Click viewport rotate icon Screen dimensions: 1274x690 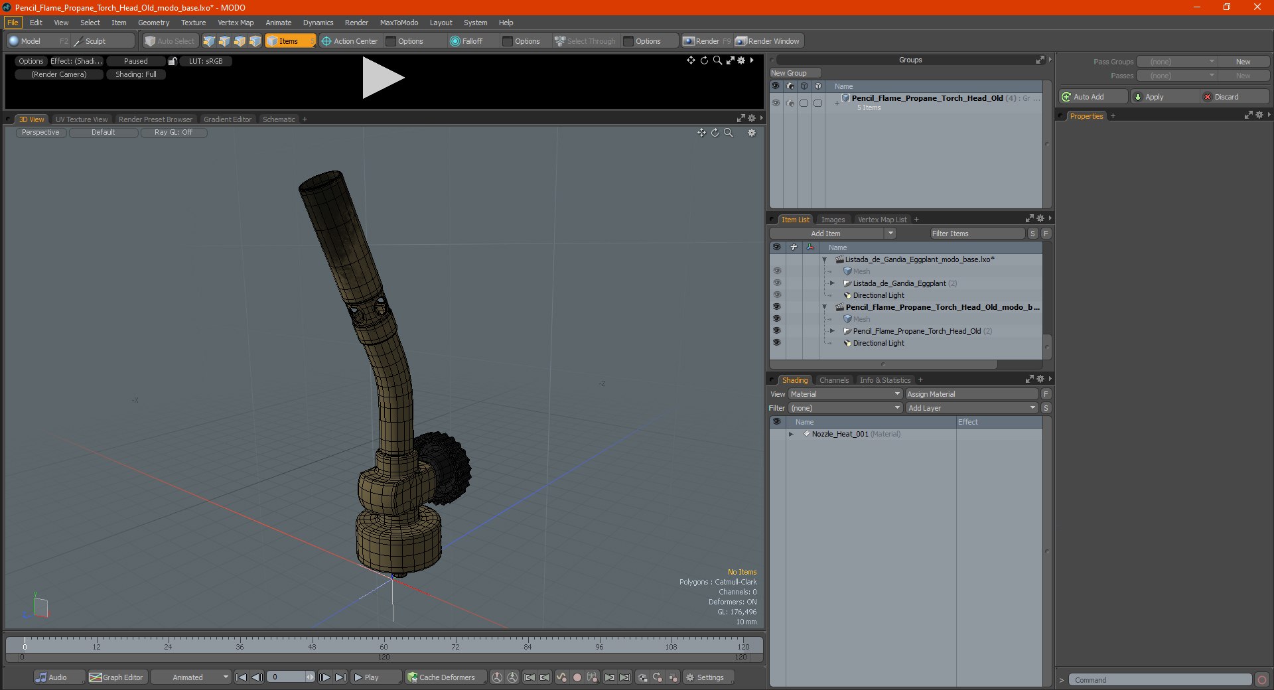(715, 133)
